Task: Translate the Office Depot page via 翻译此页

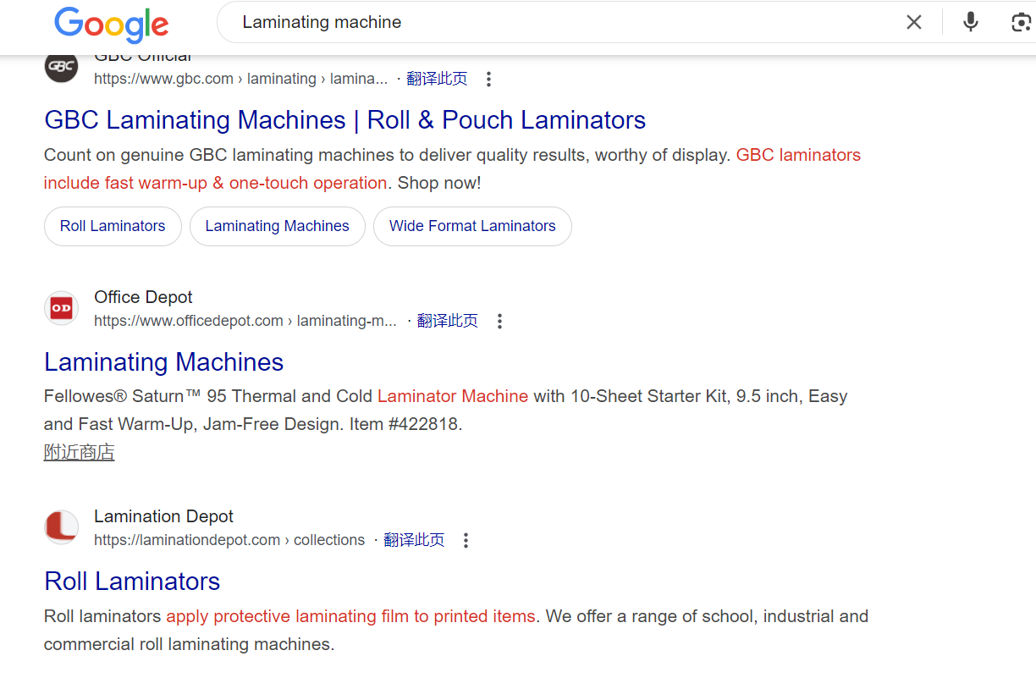Action: click(448, 321)
